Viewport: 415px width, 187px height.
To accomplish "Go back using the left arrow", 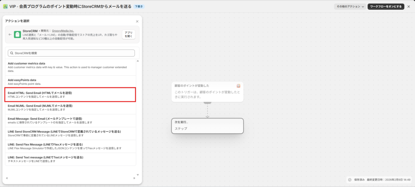I will coord(10,35).
